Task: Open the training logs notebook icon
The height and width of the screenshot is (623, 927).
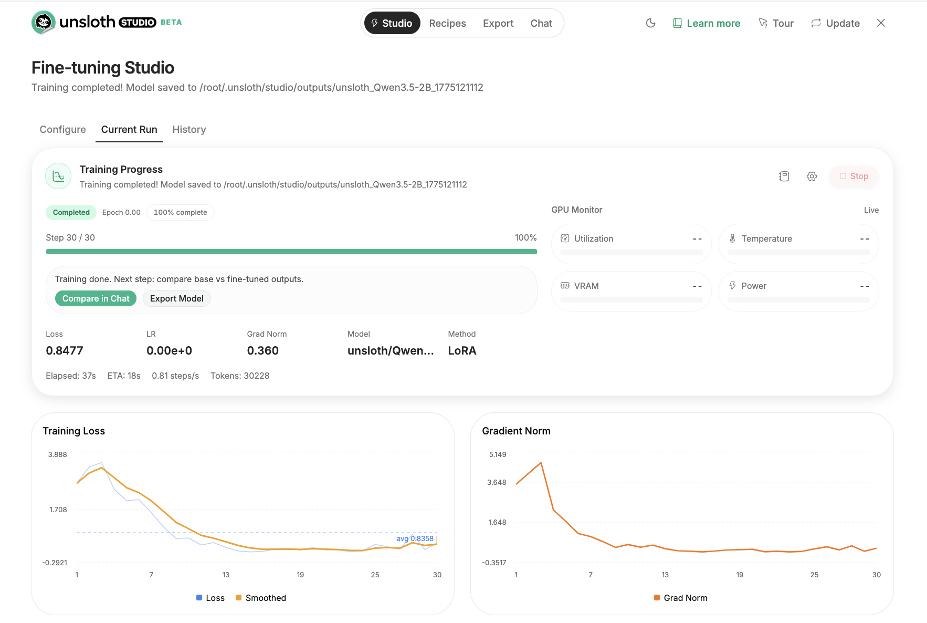Action: pos(784,176)
